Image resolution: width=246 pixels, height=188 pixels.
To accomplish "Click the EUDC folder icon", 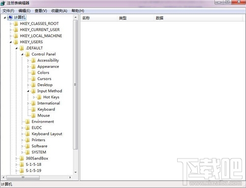I will click(28, 128).
